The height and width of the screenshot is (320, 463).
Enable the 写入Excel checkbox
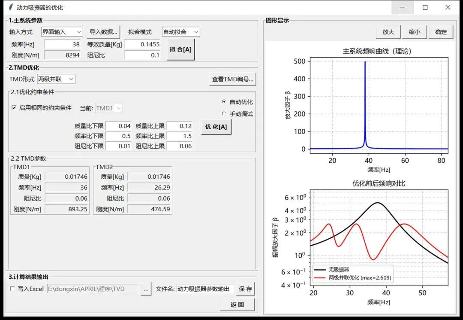point(12,289)
